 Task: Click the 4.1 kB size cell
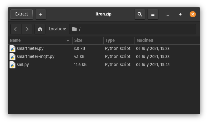click(x=79, y=57)
